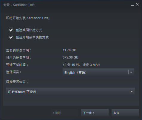Close the KartRider: Drift install dialog
This screenshot has width=142, height=120.
[137, 4]
